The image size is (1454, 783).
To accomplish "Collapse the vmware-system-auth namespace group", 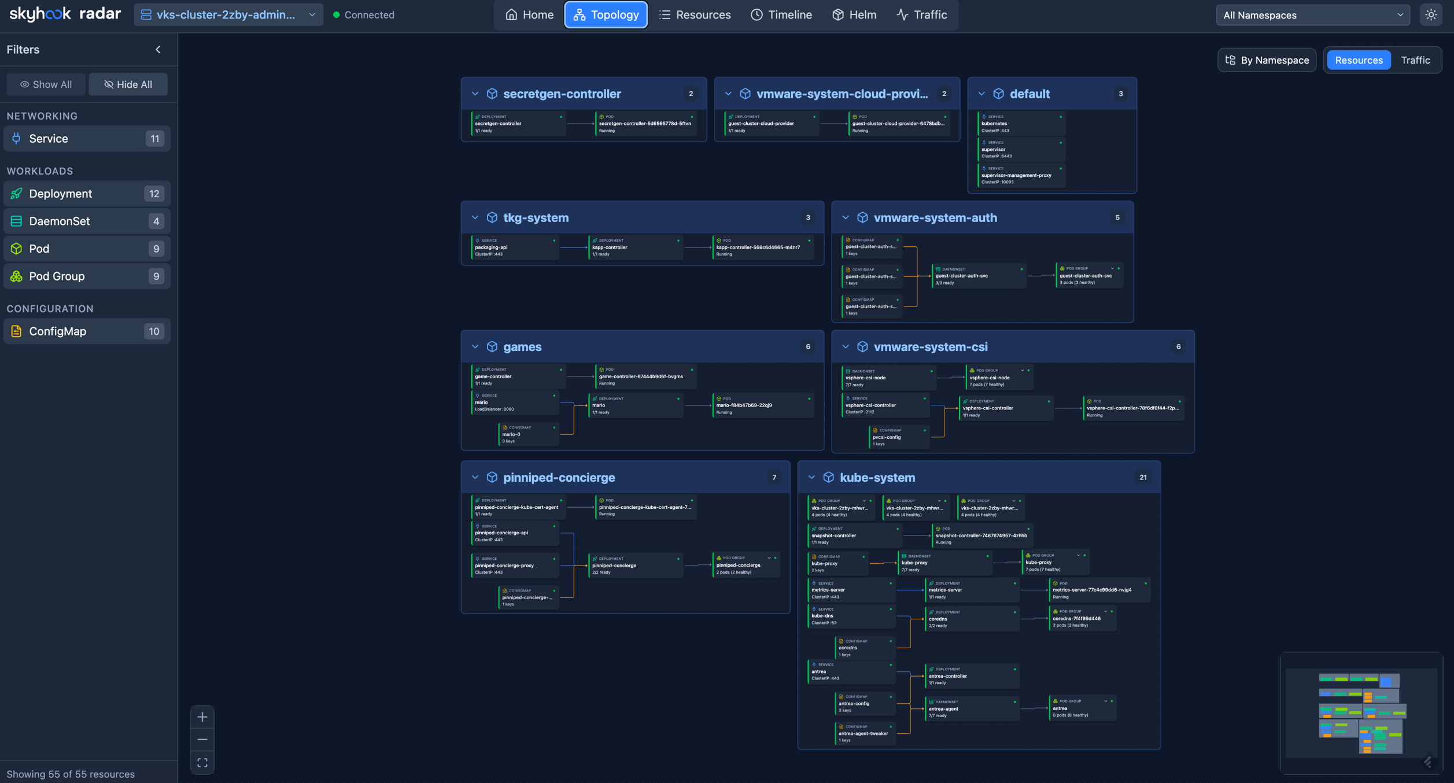I will 846,217.
